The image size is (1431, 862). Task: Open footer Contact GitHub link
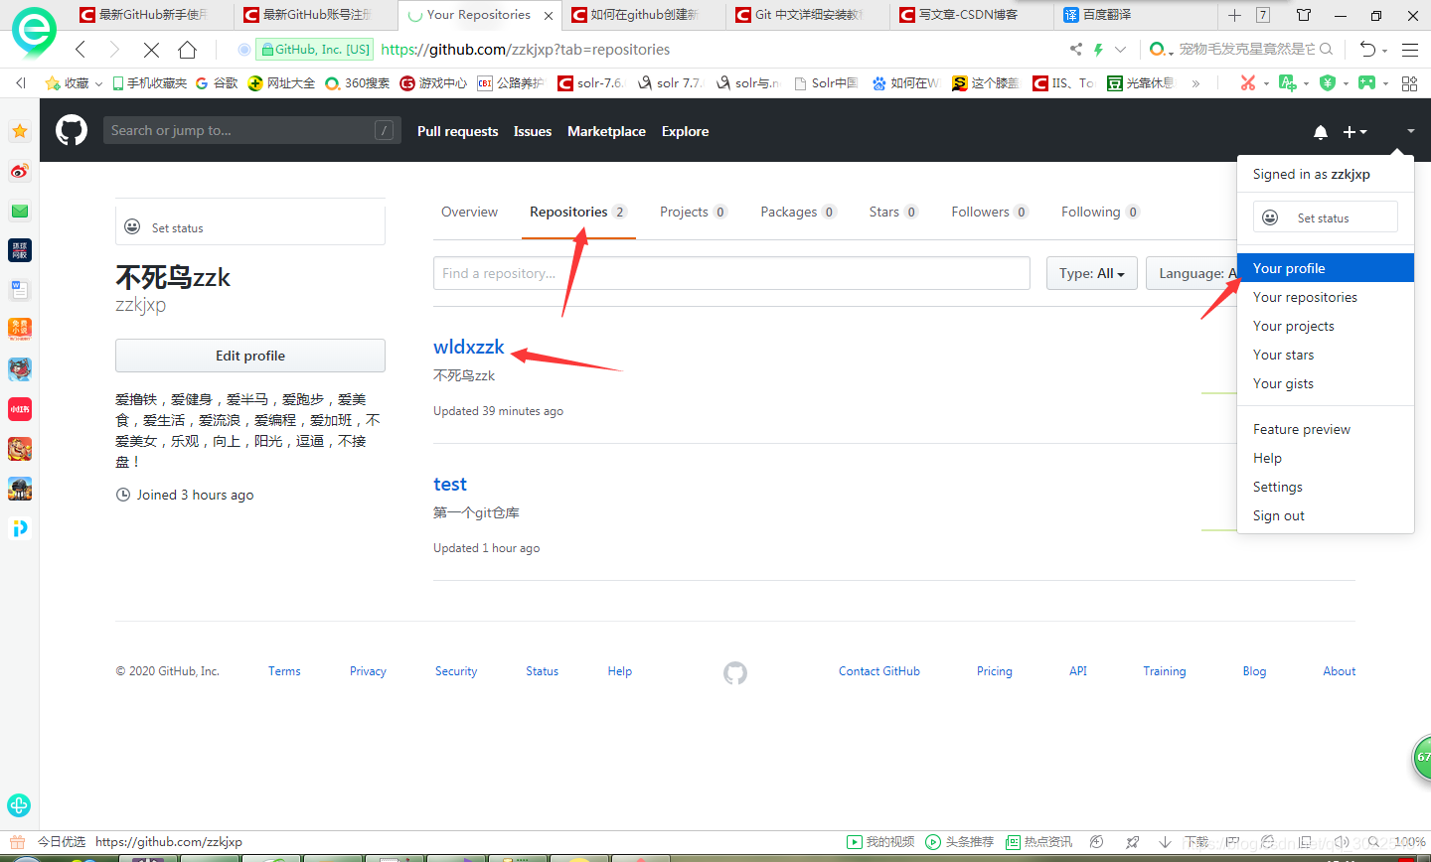point(879,671)
